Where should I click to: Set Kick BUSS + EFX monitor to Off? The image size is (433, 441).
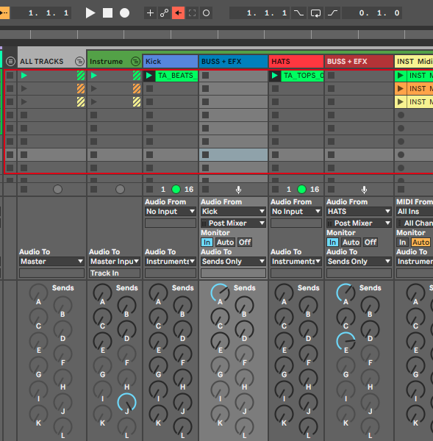click(x=245, y=242)
